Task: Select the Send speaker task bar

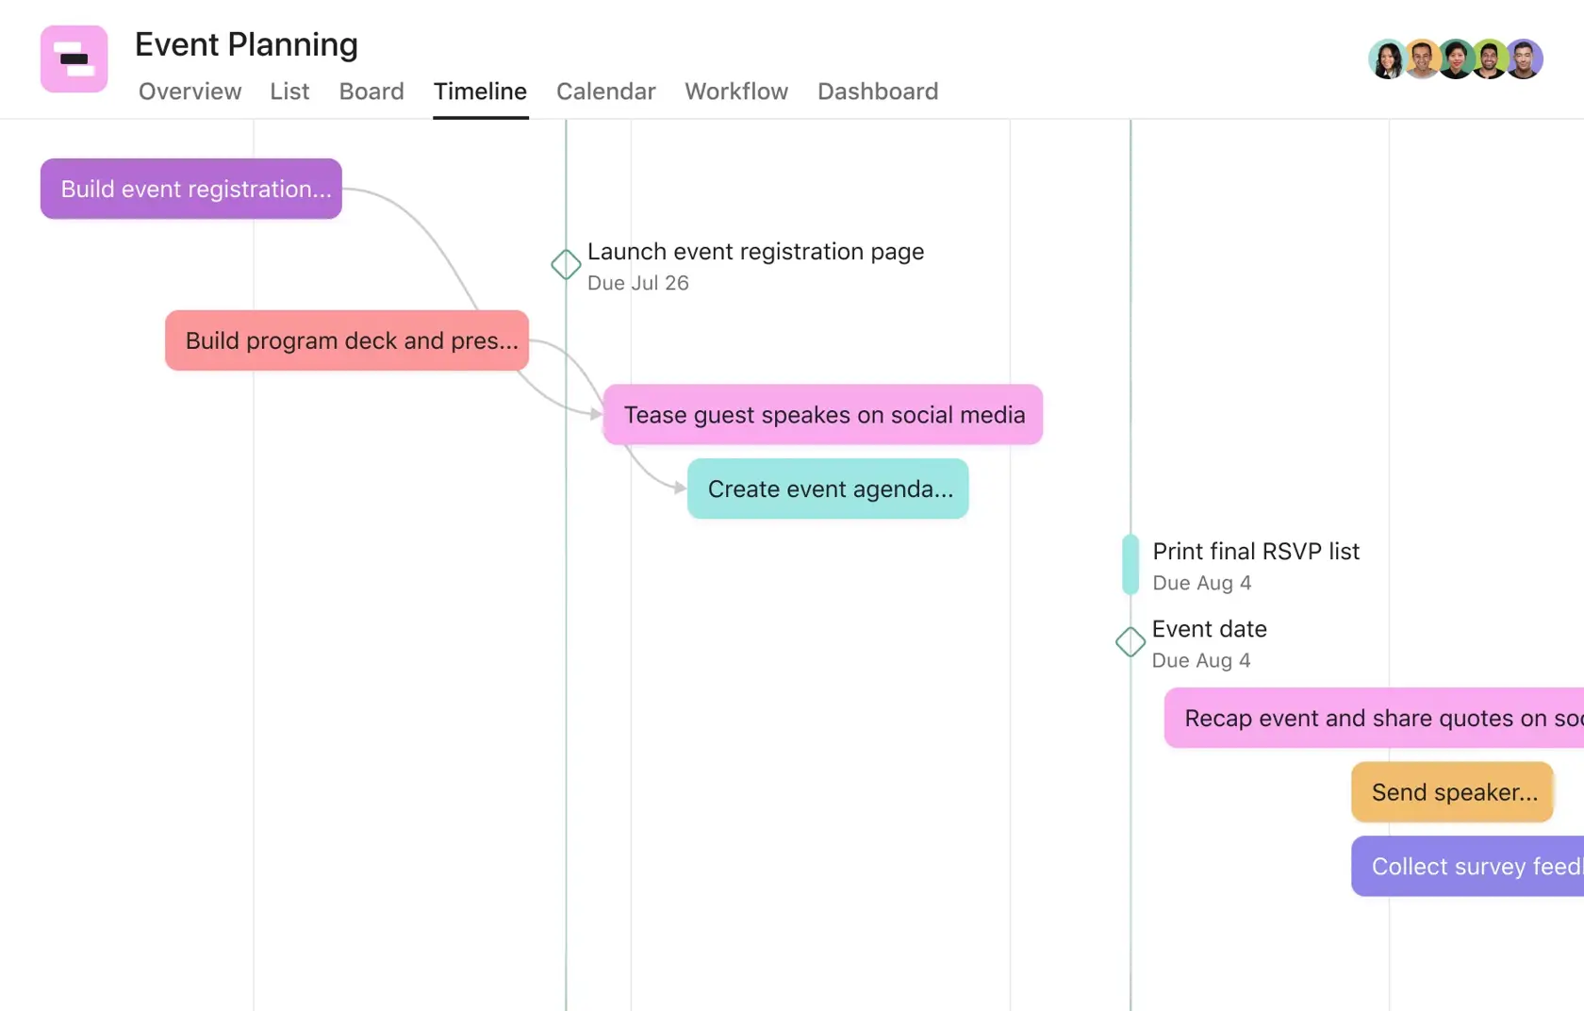Action: pyautogui.click(x=1451, y=792)
